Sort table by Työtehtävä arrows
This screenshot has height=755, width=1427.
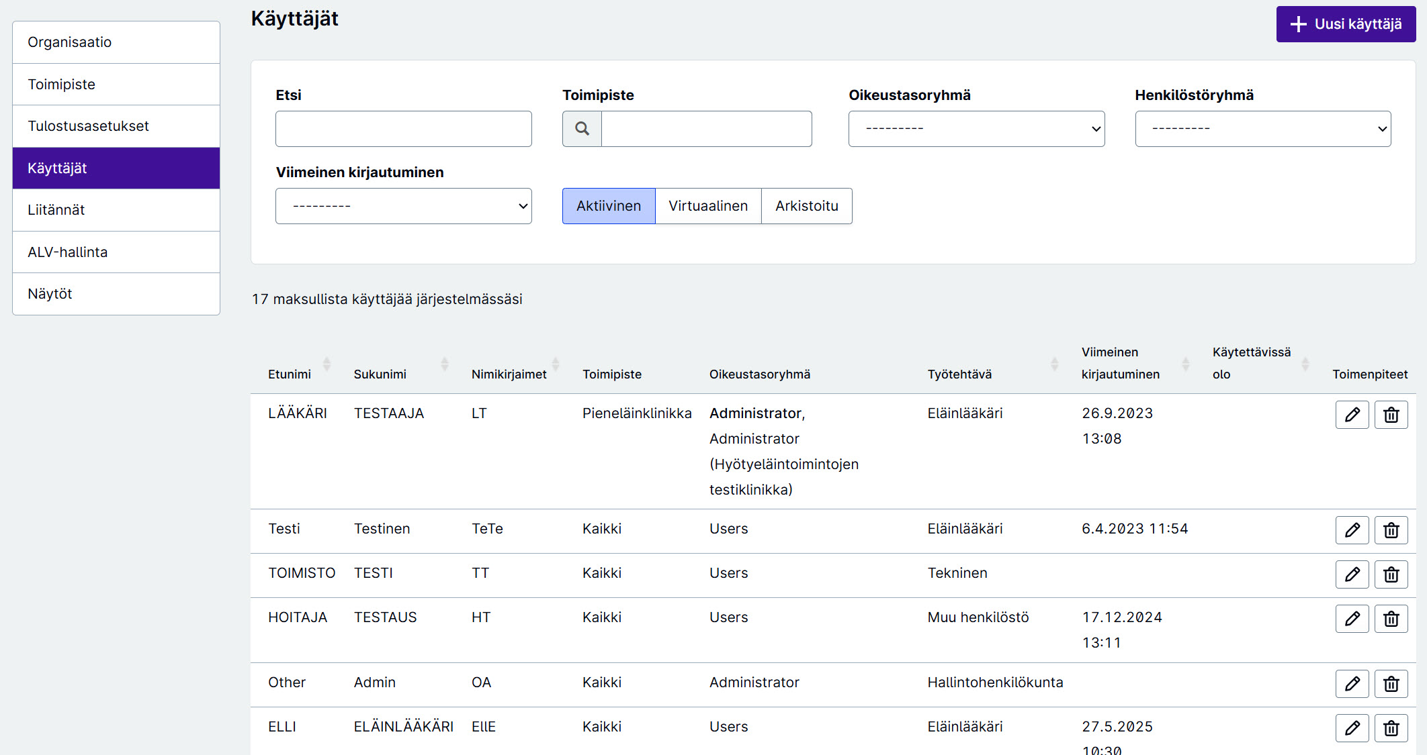pyautogui.click(x=1054, y=364)
